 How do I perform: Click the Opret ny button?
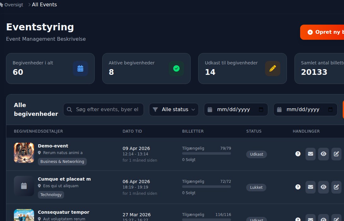[322, 32]
